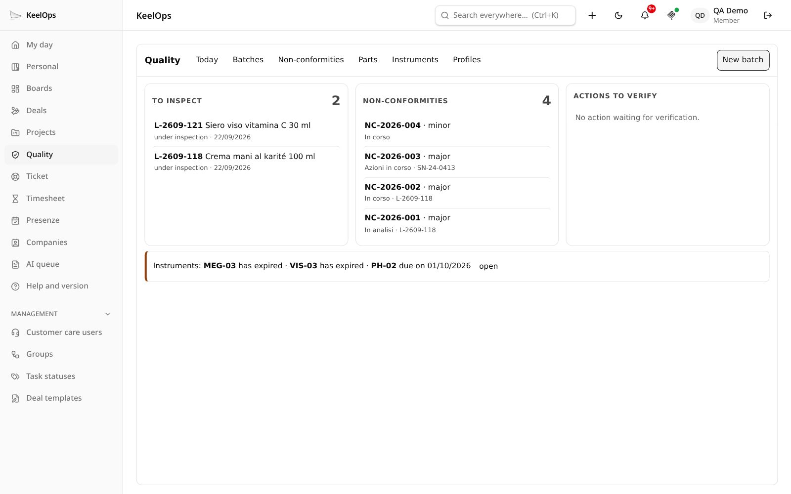Select the Quality shield icon
Viewport: 791px width, 494px height.
(15, 155)
